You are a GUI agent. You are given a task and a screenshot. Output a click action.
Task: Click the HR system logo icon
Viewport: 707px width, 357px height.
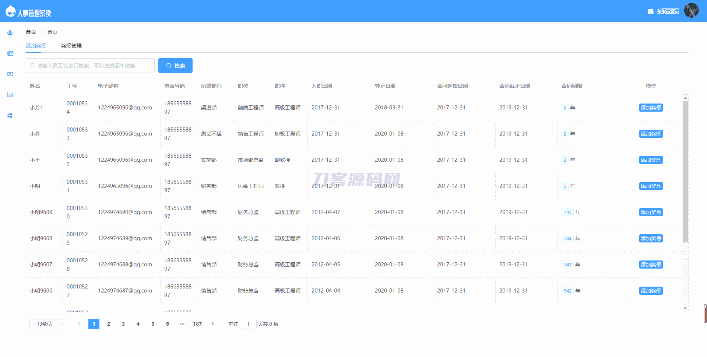(x=11, y=11)
